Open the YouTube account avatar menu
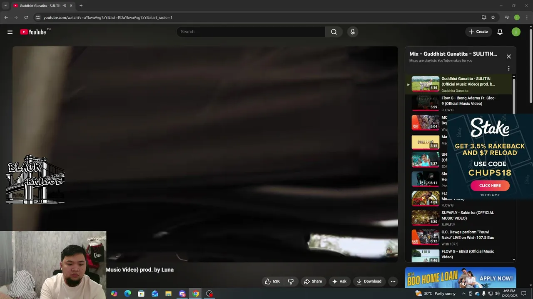This screenshot has width=533, height=299. [516, 32]
